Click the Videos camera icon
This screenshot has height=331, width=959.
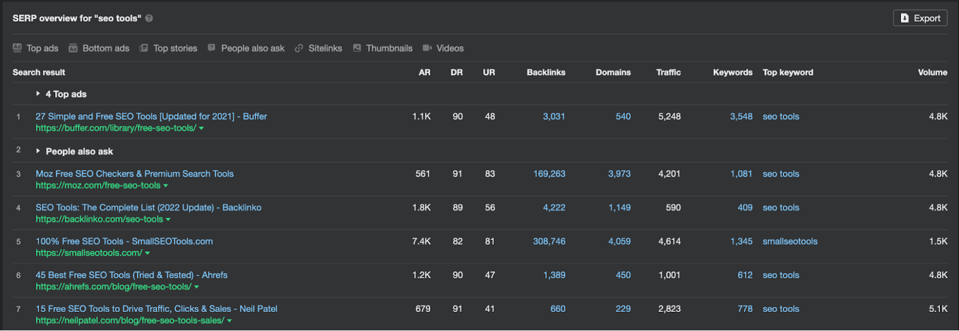pos(427,48)
